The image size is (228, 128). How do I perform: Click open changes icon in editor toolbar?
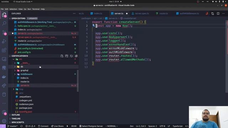point(213,14)
